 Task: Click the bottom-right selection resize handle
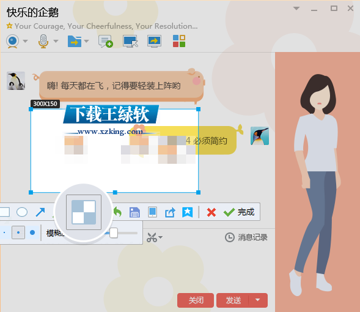(x=199, y=192)
